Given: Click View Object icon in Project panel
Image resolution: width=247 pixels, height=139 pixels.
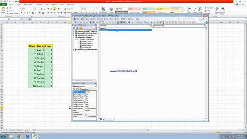Looking at the screenshot, I should pyautogui.click(x=77, y=28).
